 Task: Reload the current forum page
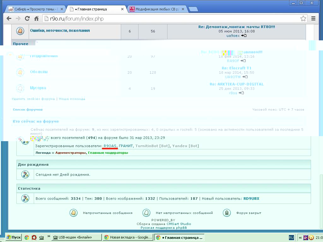point(27,19)
